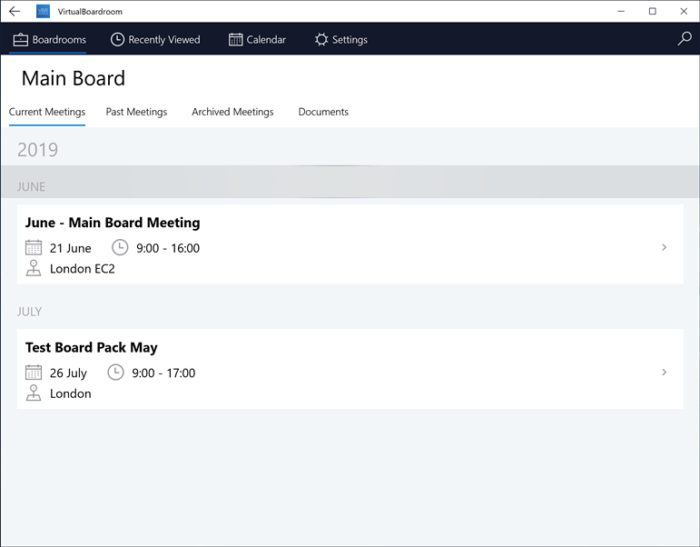Click the location pin beside London EC2
Screen dimensions: 700x547
coord(34,268)
